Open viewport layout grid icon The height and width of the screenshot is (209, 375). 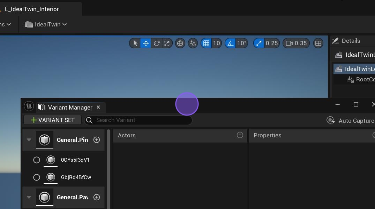[x=318, y=43]
